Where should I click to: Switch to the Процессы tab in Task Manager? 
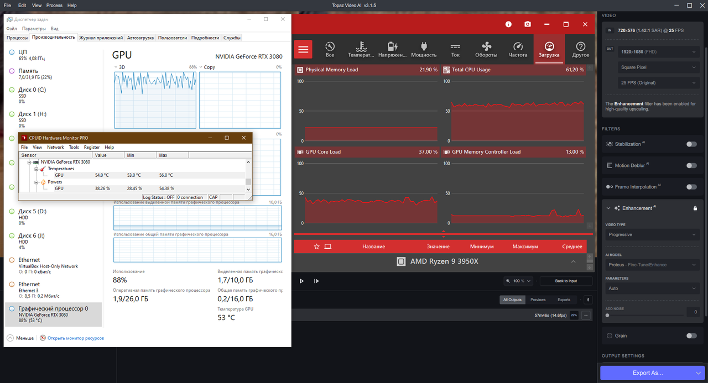(x=17, y=38)
